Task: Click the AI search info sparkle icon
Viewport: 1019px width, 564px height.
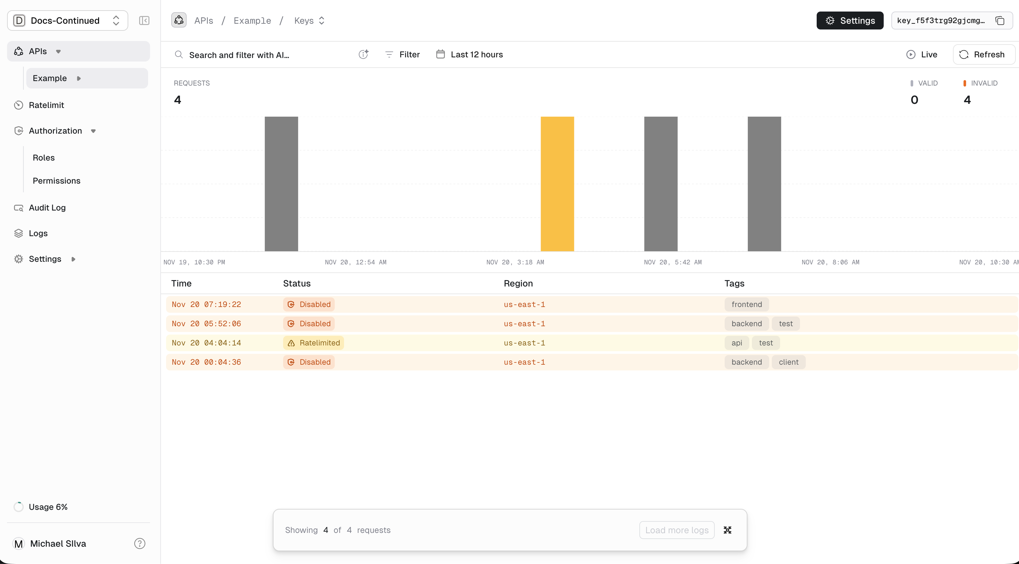Action: click(363, 54)
